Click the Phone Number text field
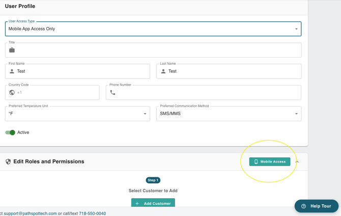Viewport: 341px width, 216px height. coord(208,93)
